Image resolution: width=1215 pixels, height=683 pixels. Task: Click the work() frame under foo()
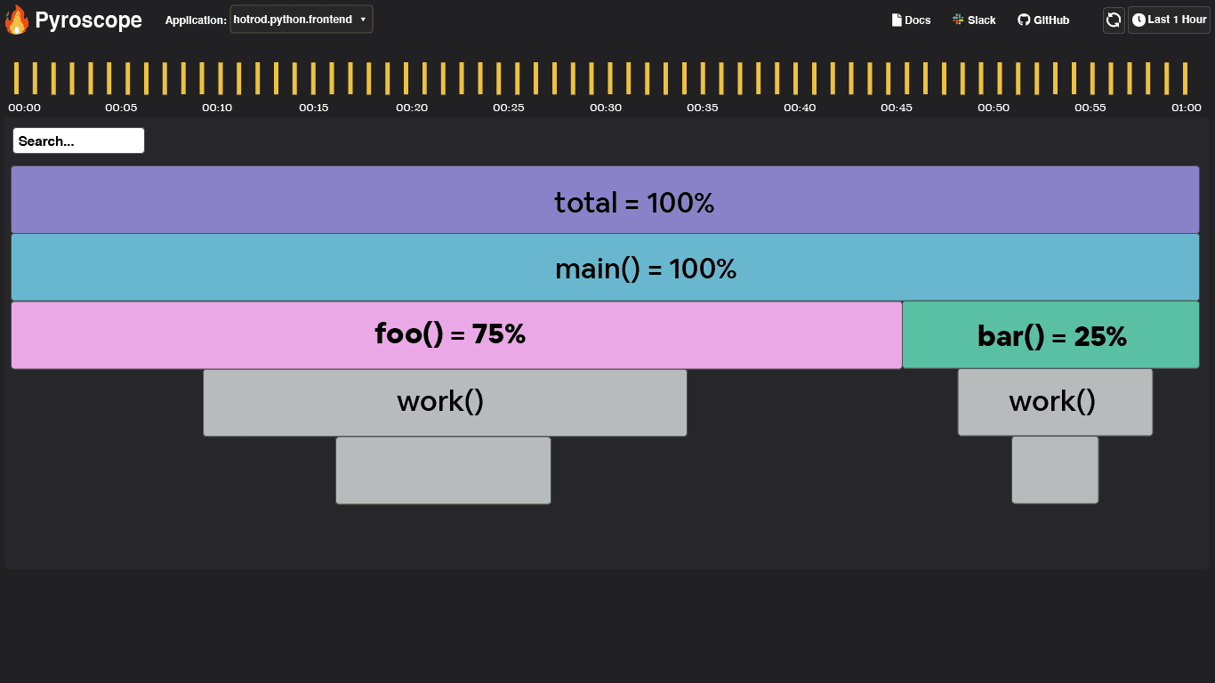[445, 401]
